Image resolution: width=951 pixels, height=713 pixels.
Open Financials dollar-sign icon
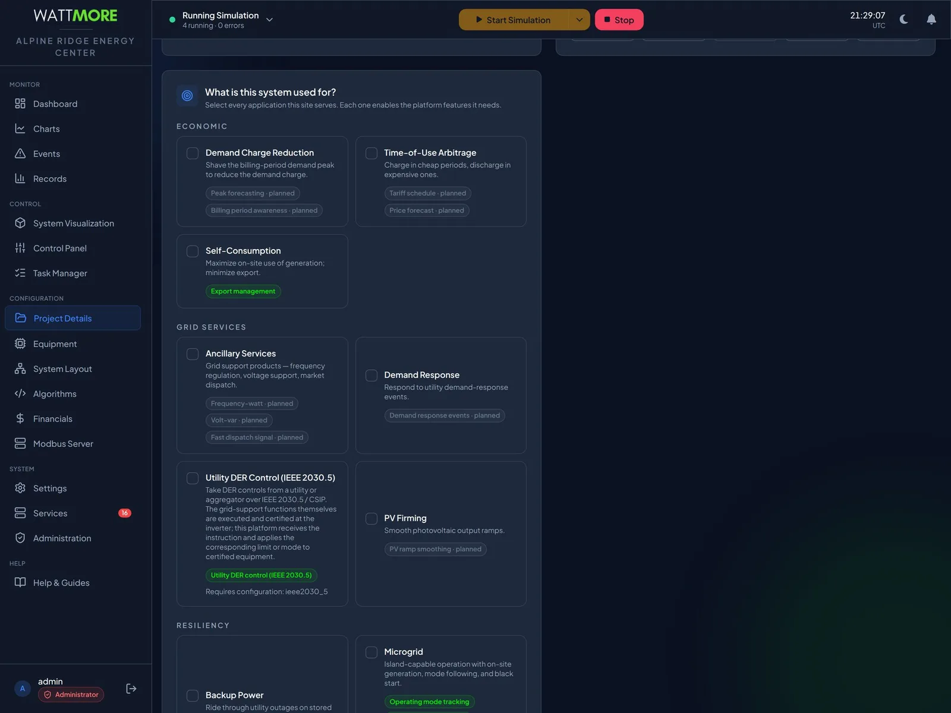20,419
